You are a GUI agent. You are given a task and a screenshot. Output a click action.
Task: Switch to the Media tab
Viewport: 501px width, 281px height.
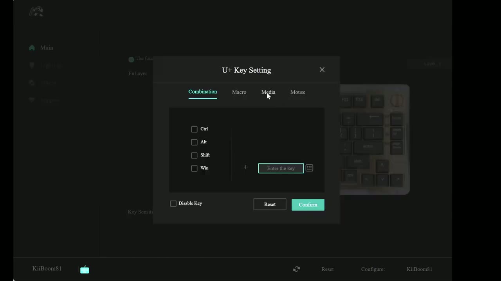268,92
